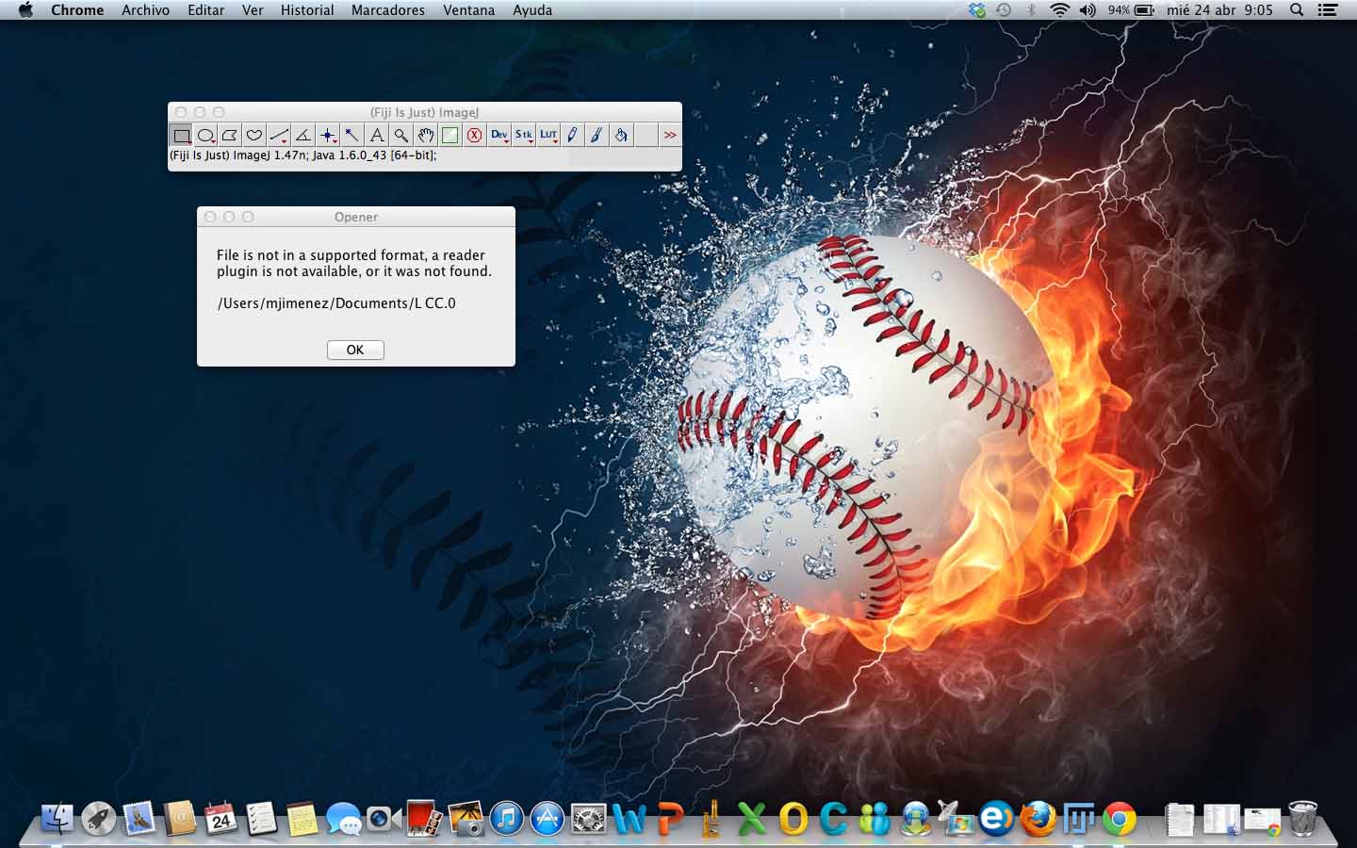Activate the Hand scrolling tool
Image resolution: width=1357 pixels, height=848 pixels.
(426, 136)
